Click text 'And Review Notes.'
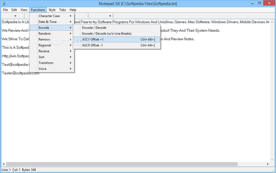The height and width of the screenshot is (173, 276). 179,39
